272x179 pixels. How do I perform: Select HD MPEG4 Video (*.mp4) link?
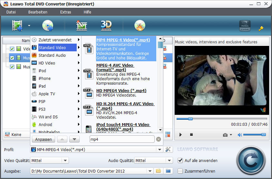(x=121, y=90)
